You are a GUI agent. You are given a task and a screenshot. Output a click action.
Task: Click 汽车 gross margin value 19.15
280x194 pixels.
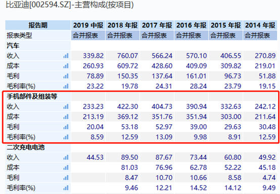(x=267, y=86)
